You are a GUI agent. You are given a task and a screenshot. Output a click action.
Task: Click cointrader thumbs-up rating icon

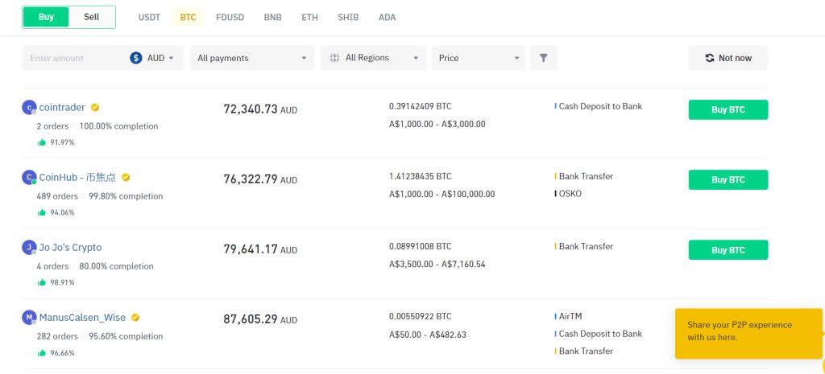(x=42, y=142)
